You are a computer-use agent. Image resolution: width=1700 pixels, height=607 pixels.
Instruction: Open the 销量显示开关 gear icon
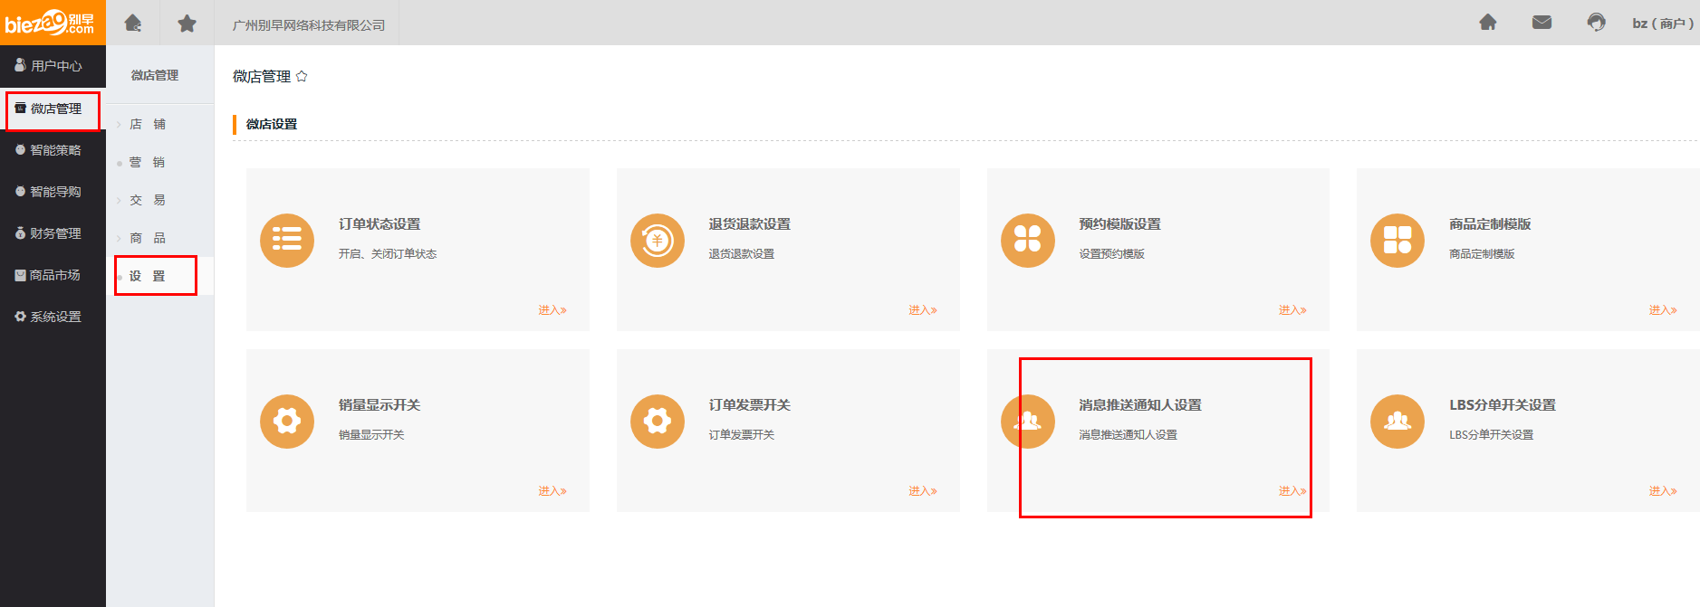(x=287, y=421)
